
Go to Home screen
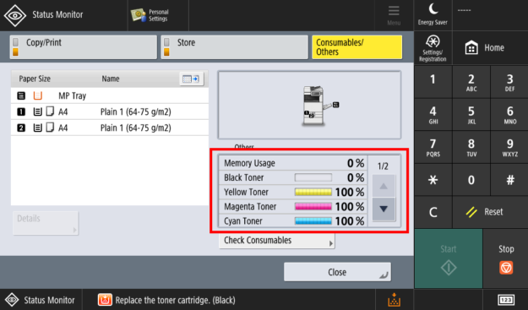(484, 48)
